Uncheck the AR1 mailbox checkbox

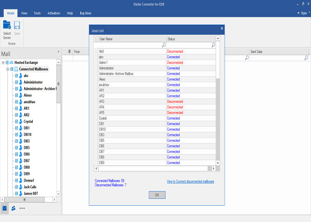[x=16, y=108]
